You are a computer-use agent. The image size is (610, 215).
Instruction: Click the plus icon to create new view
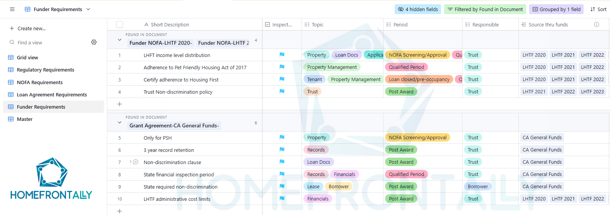(12, 28)
